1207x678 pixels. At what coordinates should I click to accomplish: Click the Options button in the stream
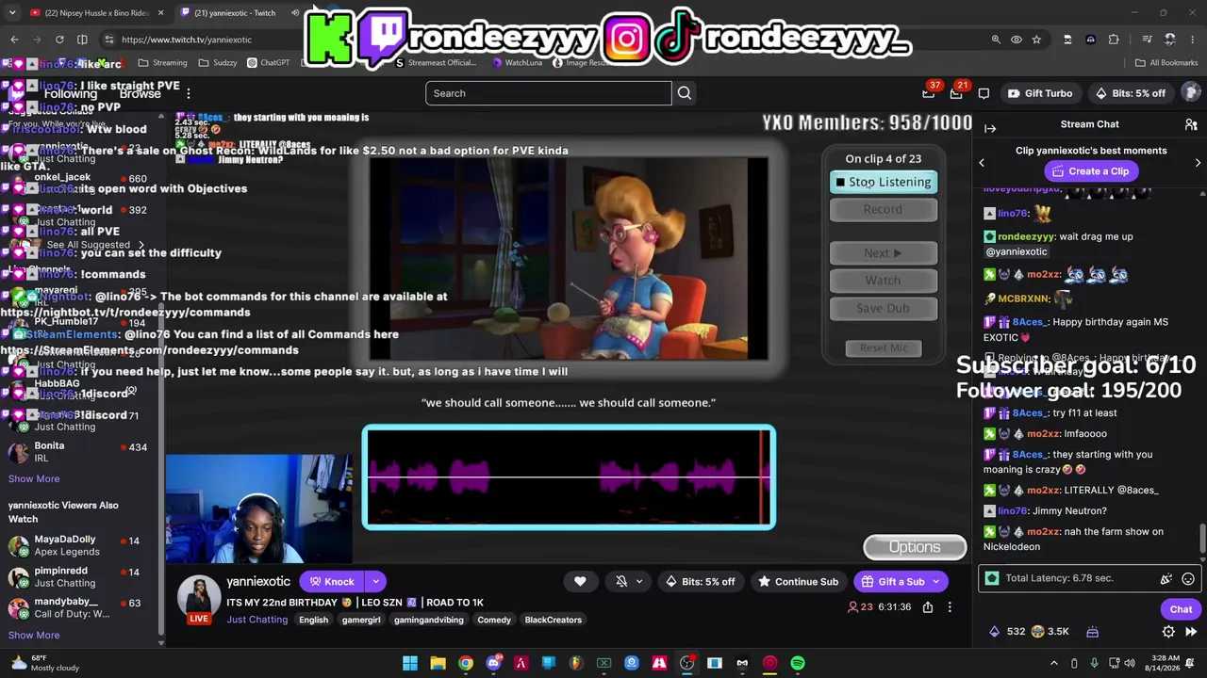915,547
